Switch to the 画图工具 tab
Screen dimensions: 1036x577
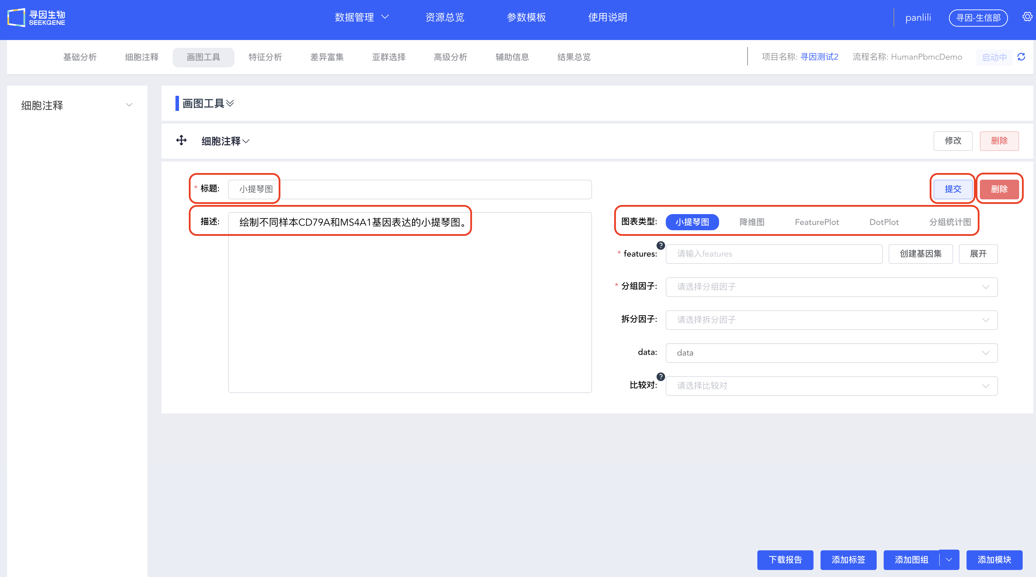pyautogui.click(x=203, y=57)
